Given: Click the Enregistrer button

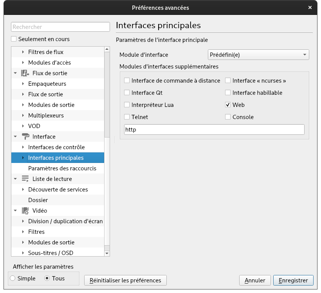Looking at the screenshot, I should tap(293, 280).
